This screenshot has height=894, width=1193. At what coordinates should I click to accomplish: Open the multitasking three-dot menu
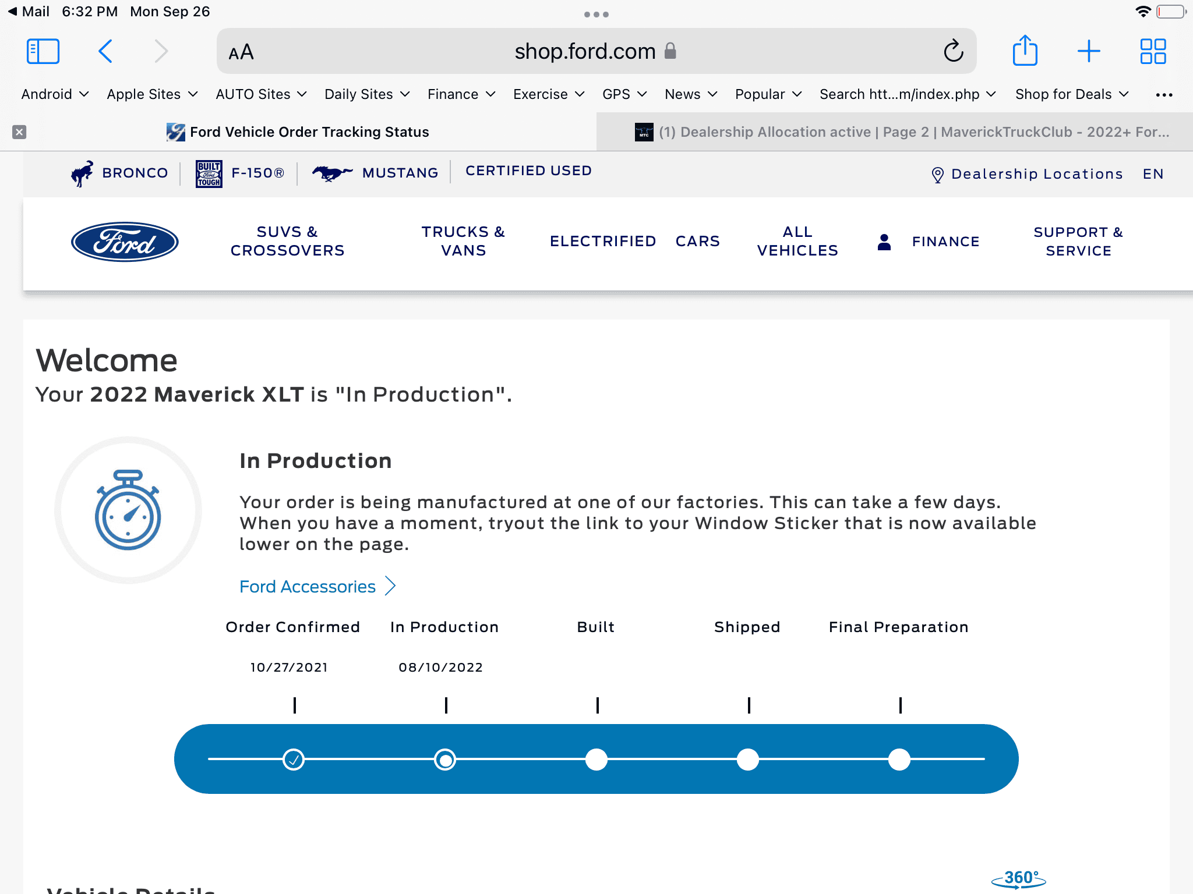point(596,15)
